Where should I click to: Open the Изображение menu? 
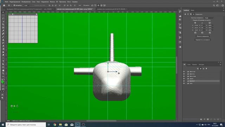pos(26,2)
